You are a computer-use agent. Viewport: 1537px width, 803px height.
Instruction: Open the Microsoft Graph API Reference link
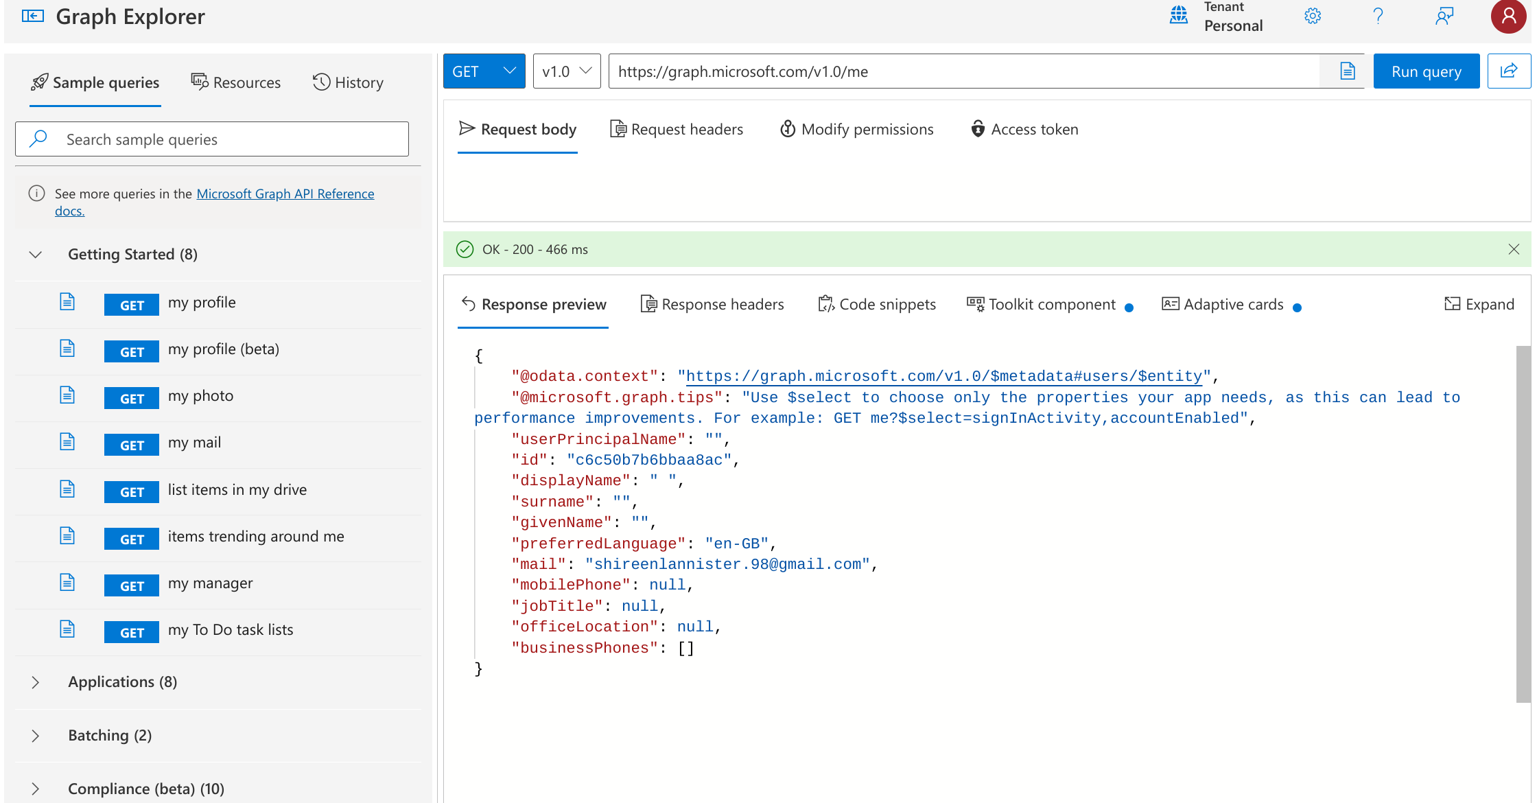click(285, 194)
